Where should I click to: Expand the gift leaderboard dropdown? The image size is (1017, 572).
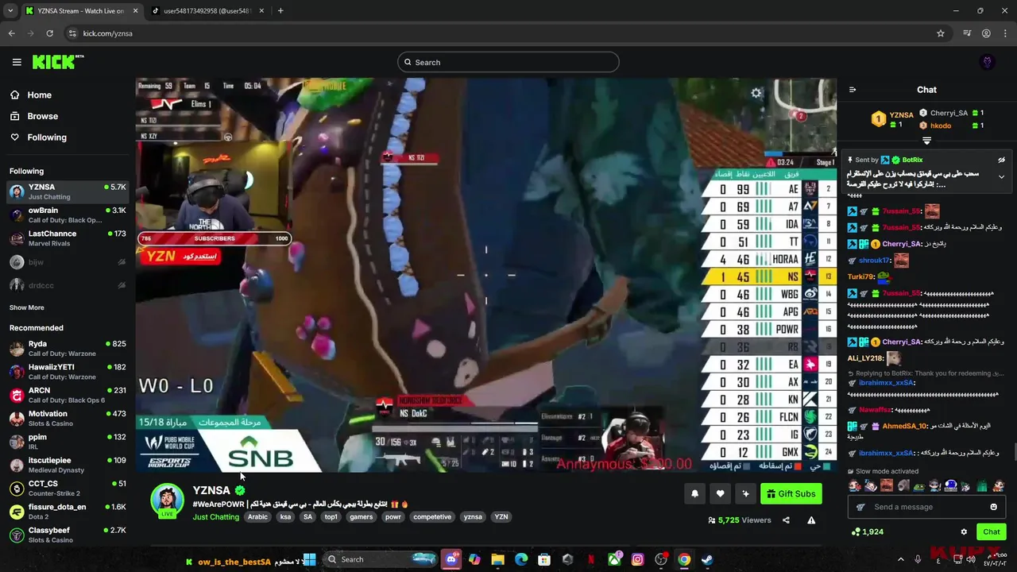pos(926,141)
